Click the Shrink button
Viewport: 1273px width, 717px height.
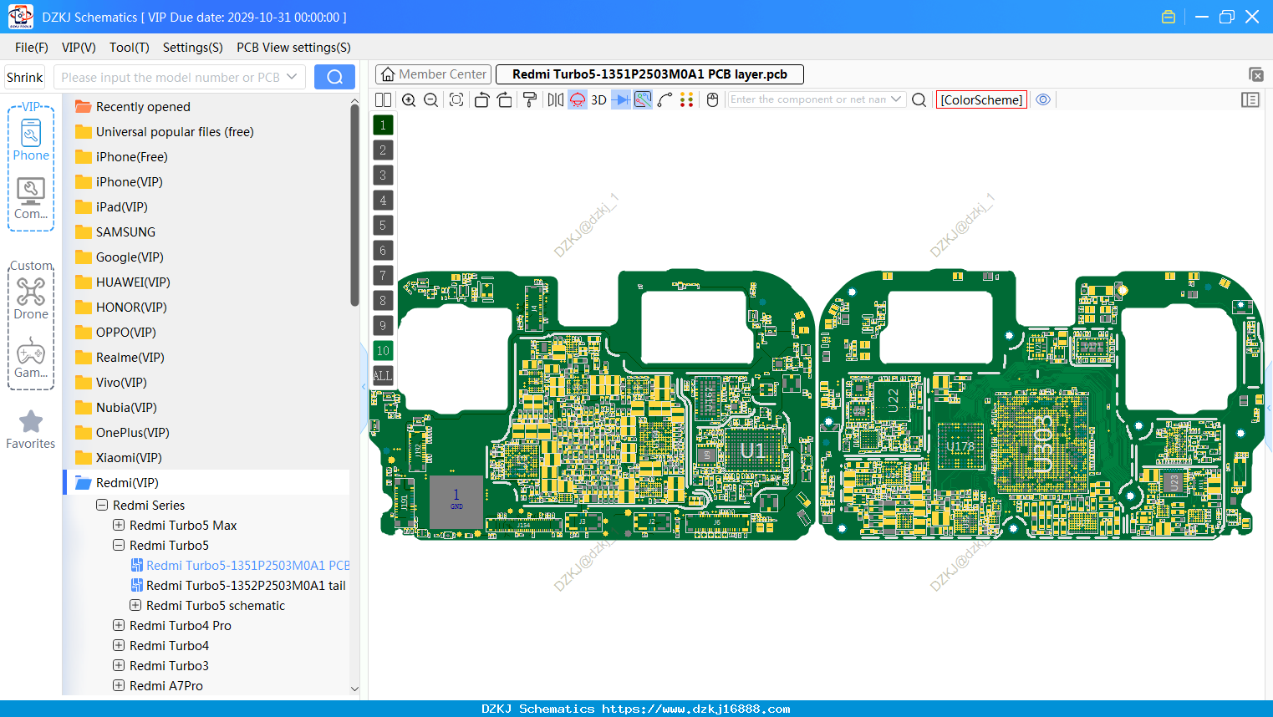25,77
